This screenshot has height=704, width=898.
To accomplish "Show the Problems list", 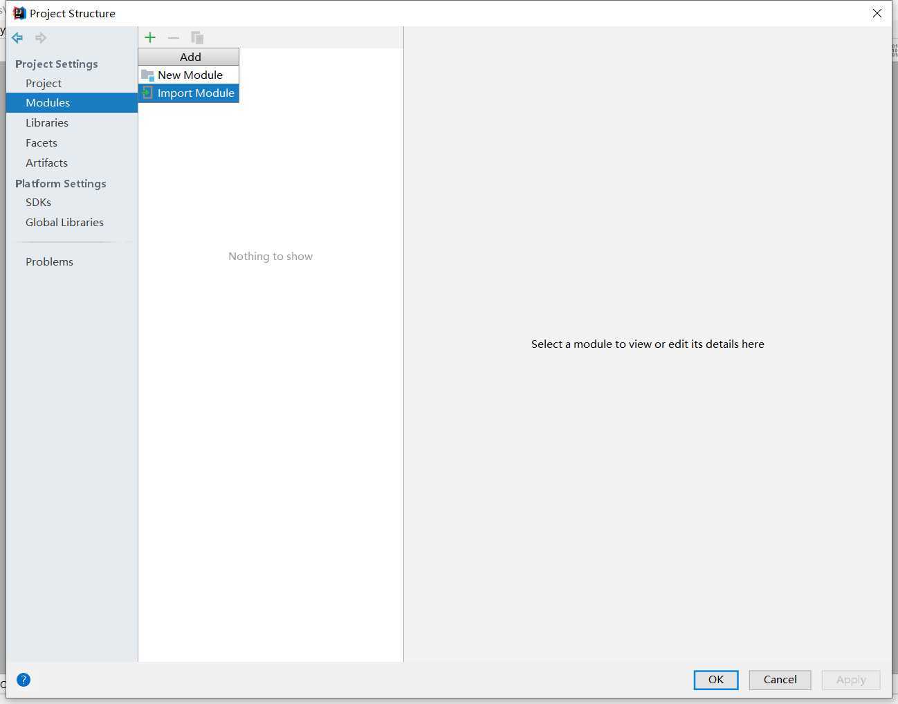I will (x=49, y=261).
